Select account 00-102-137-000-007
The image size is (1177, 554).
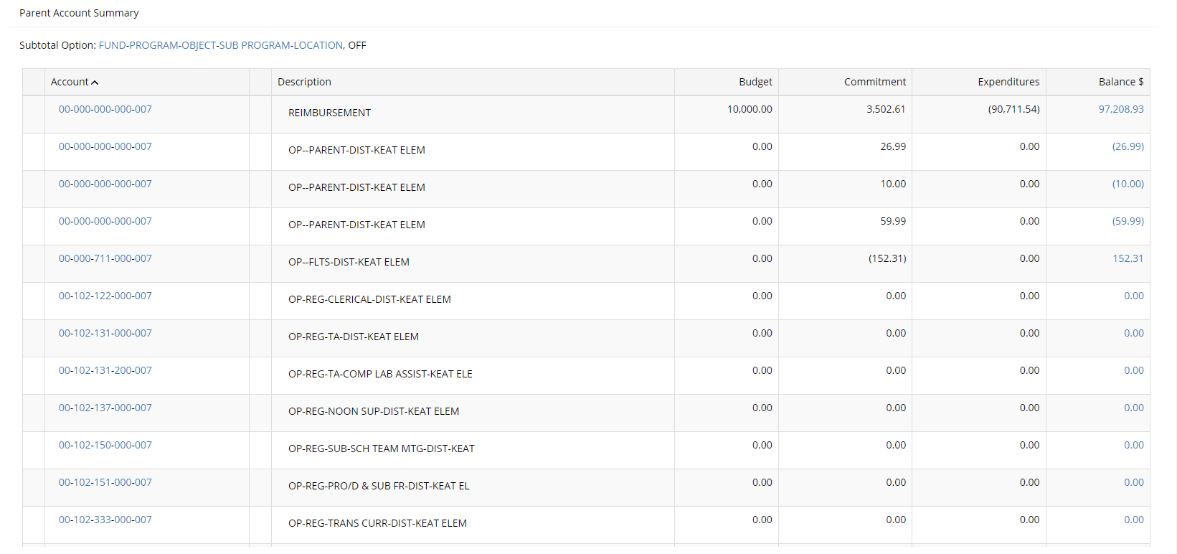(105, 408)
